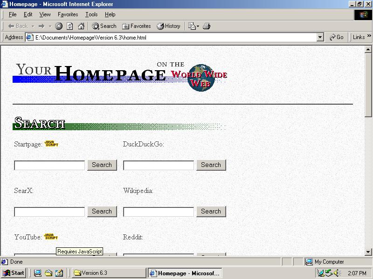Image resolution: width=373 pixels, height=279 pixels.
Task: Expand the Forward button history dropdown arrow
Action: tap(50, 26)
